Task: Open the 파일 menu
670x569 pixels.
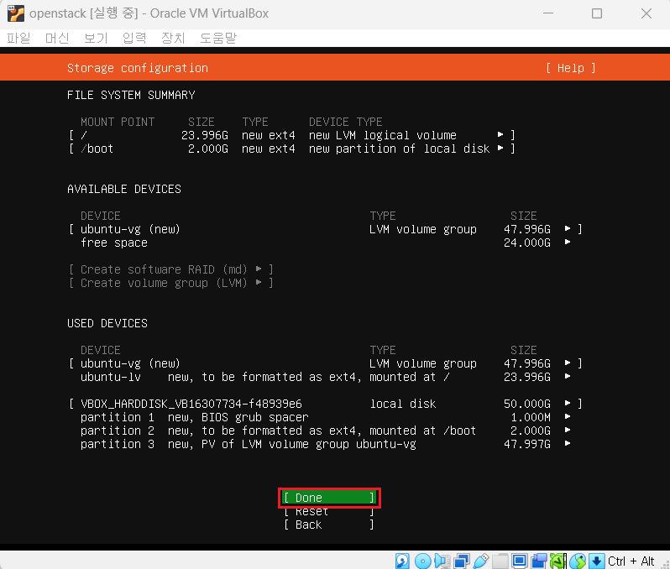Action: (x=18, y=38)
